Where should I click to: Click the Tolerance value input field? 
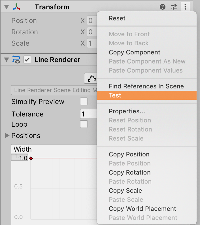pyautogui.click(x=89, y=114)
